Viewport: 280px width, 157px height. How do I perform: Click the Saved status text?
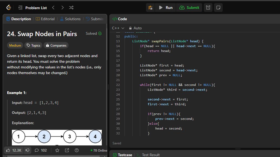point(117,143)
